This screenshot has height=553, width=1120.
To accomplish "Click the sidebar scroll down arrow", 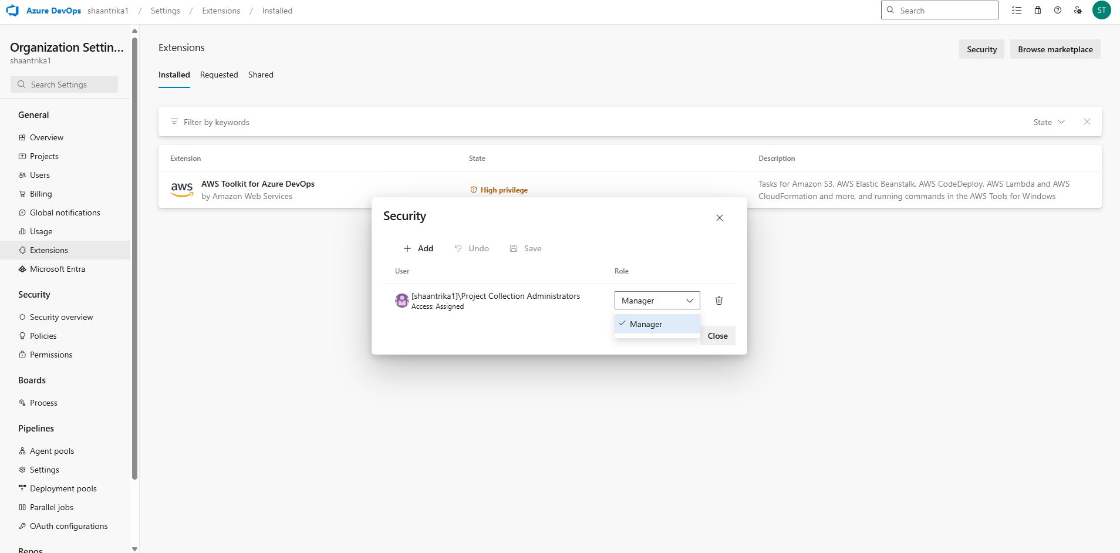I will [135, 549].
